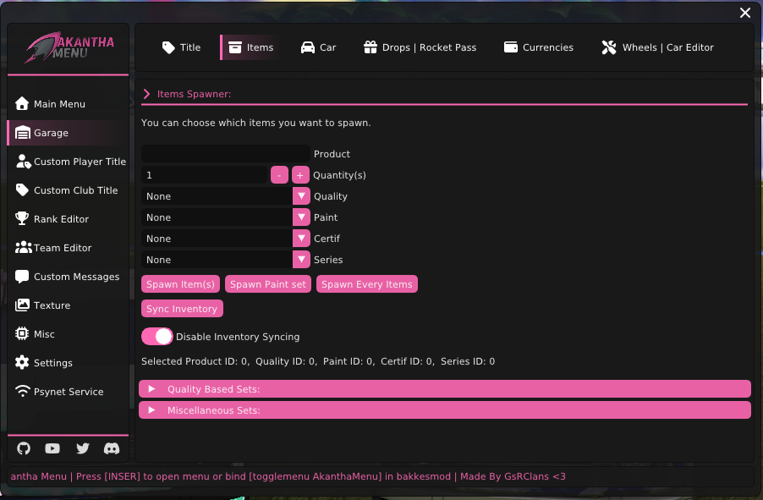This screenshot has width=763, height=500.
Task: Click the Psynet Service wifi icon
Action: (22, 392)
